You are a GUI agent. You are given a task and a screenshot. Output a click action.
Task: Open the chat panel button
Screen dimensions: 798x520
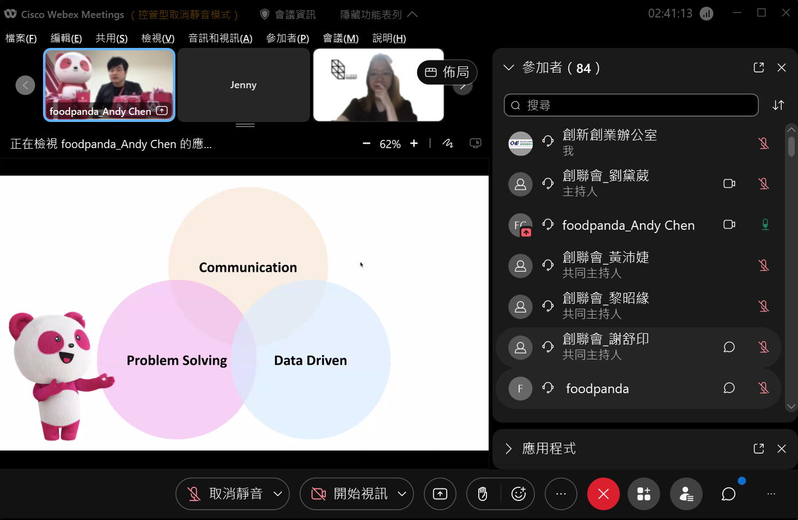[729, 494]
